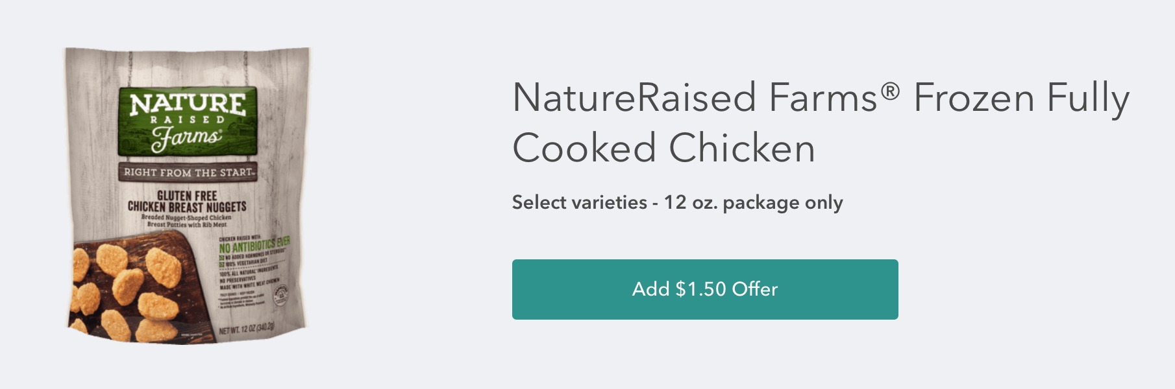Click No Antibiotics Ever text on bag
The height and width of the screenshot is (389, 1175).
click(x=254, y=246)
